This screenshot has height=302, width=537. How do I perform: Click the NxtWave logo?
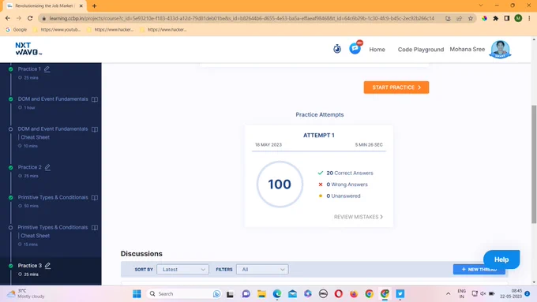tap(28, 49)
